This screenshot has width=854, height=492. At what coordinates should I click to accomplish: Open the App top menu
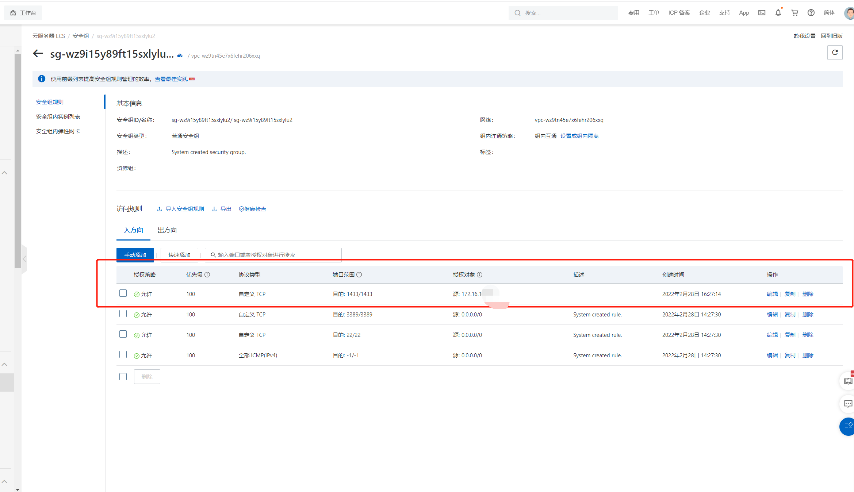pyautogui.click(x=744, y=13)
